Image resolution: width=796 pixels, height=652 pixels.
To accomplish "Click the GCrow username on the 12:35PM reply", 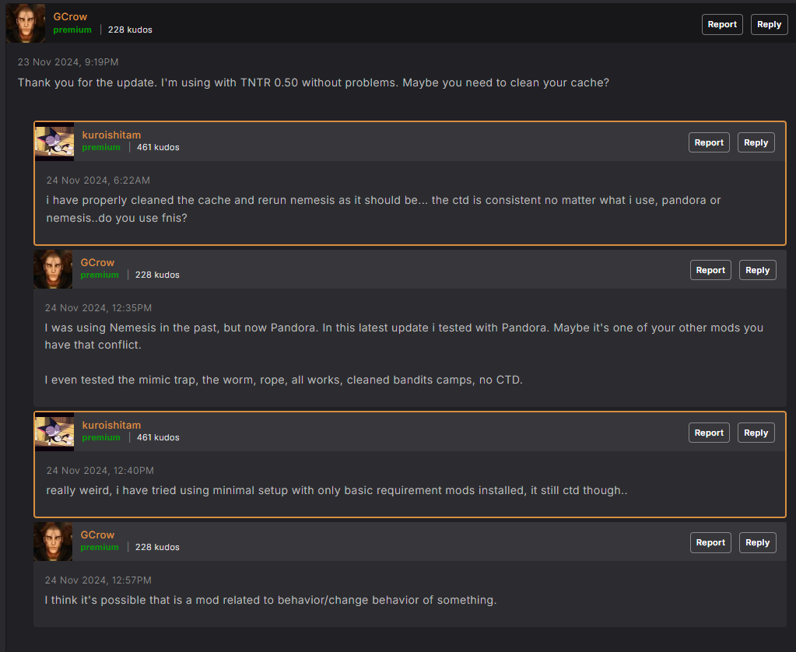I will [x=97, y=262].
